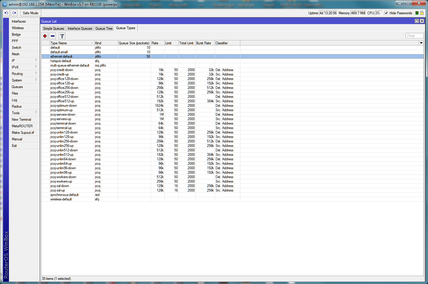Click the Limit column header
This screenshot has width=428, height=284.
pos(172,43)
